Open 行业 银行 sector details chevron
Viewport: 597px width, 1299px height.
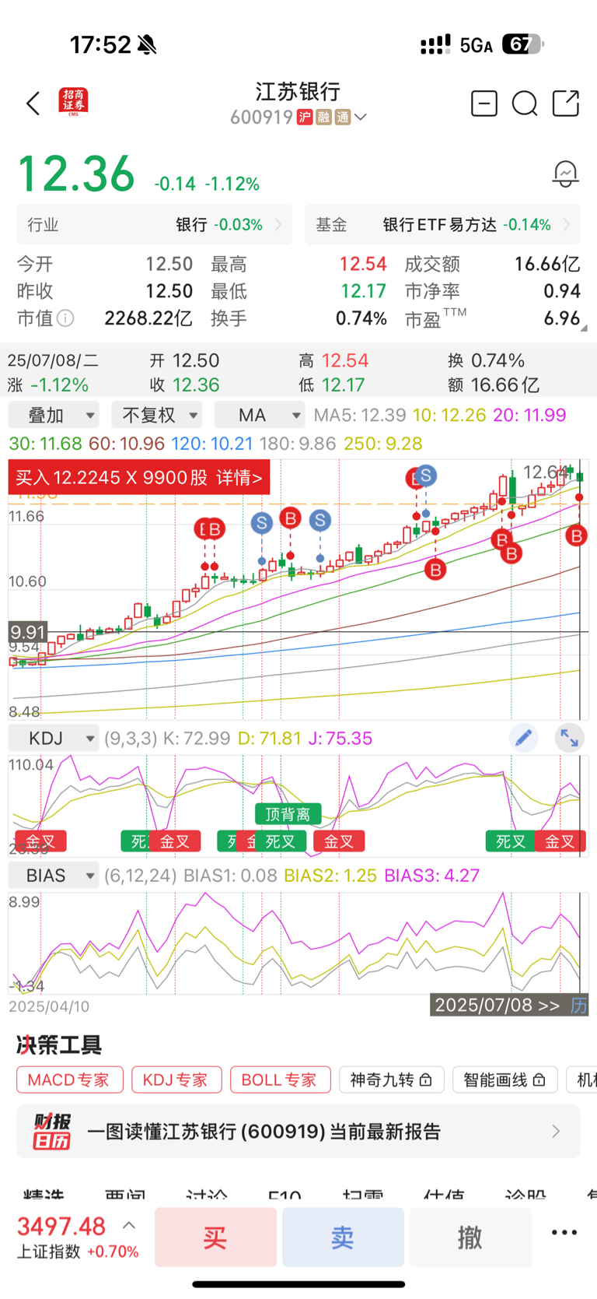278,225
